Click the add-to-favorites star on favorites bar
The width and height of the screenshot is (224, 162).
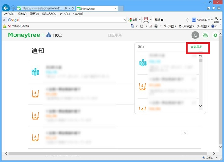click(x=4, y=26)
